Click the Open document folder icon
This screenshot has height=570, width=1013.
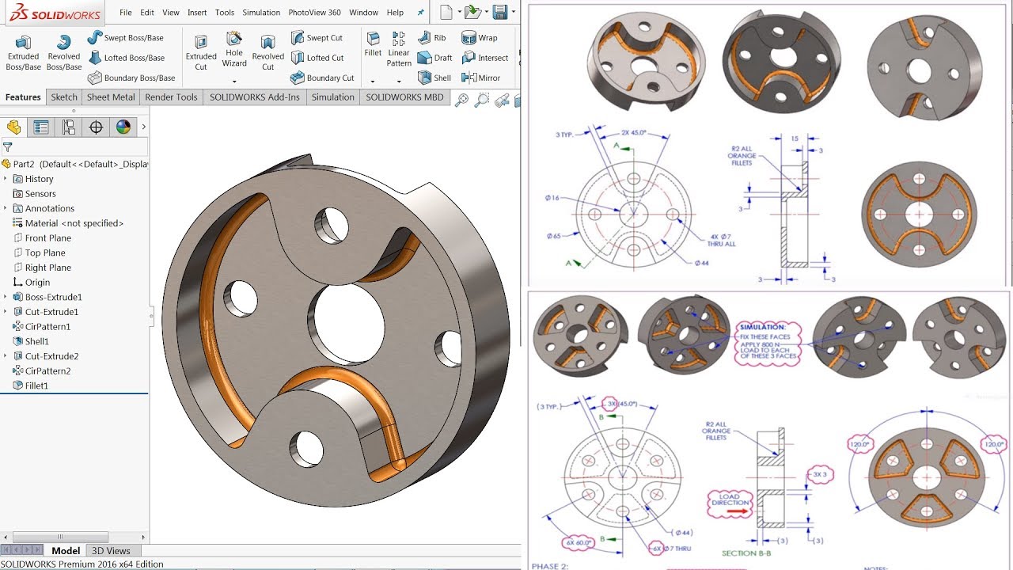tap(472, 12)
